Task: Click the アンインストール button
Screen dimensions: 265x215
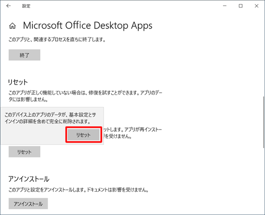Action: pyautogui.click(x=28, y=203)
